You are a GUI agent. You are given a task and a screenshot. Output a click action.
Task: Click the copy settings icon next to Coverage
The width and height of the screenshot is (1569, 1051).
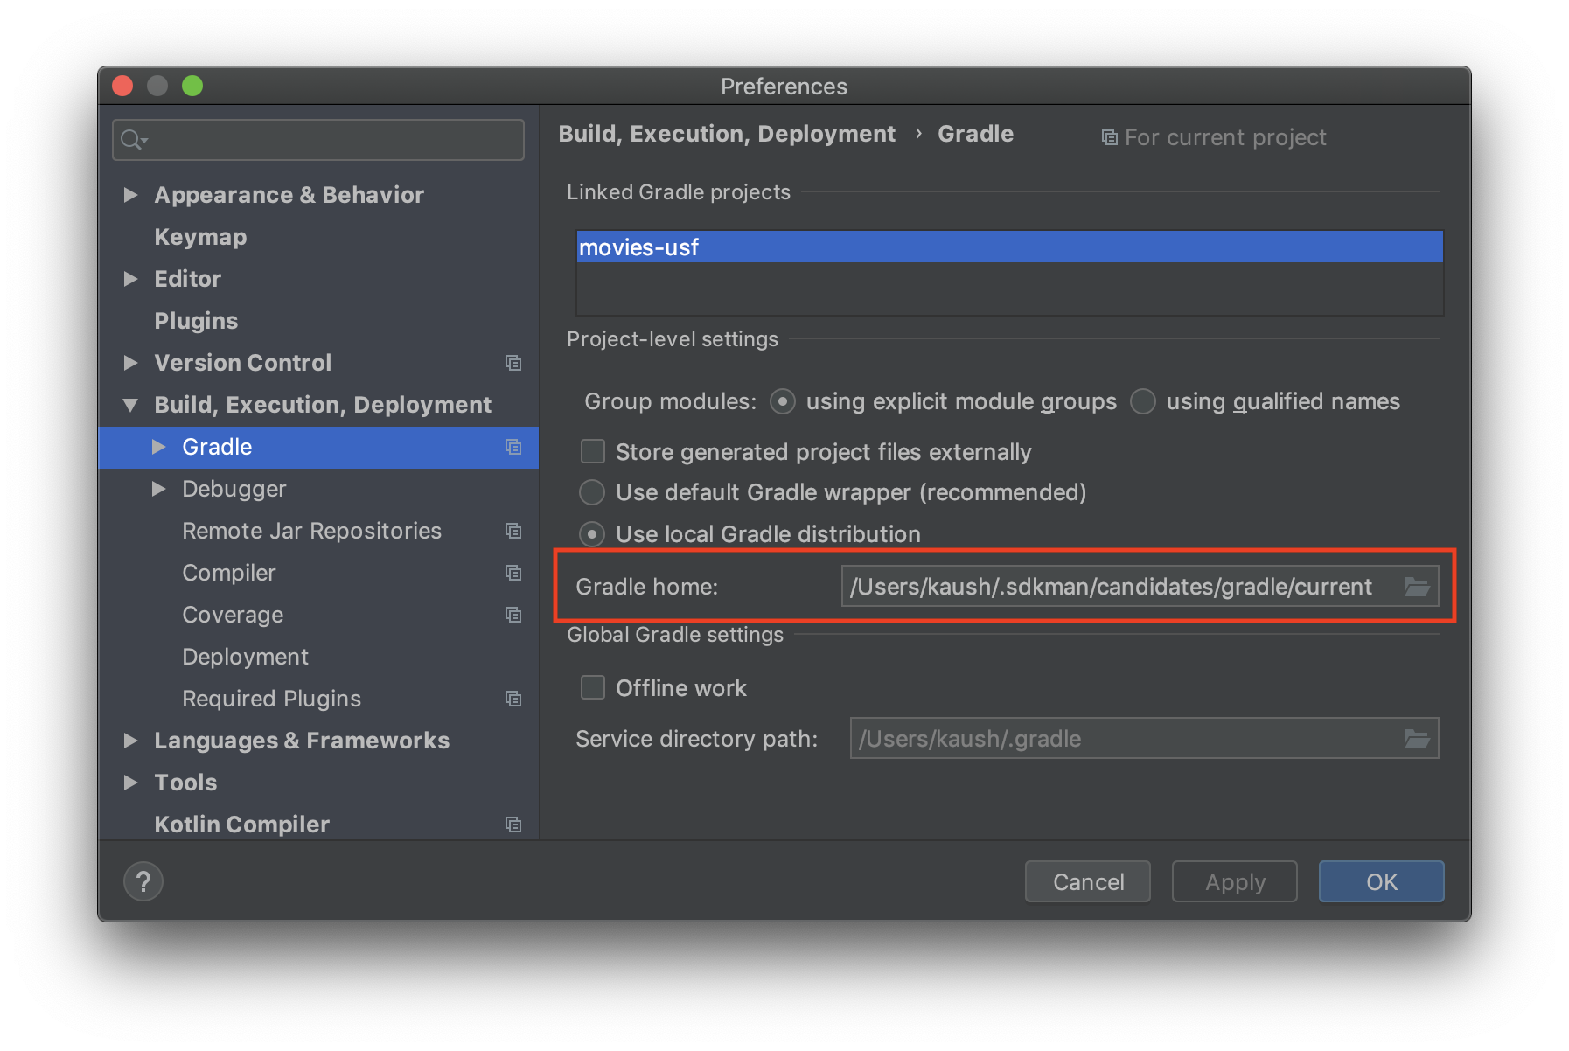coord(513,615)
